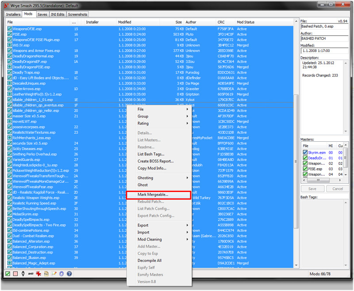Click the Wrye Smash title bar icon
The image size is (354, 291).
pos(6,5)
